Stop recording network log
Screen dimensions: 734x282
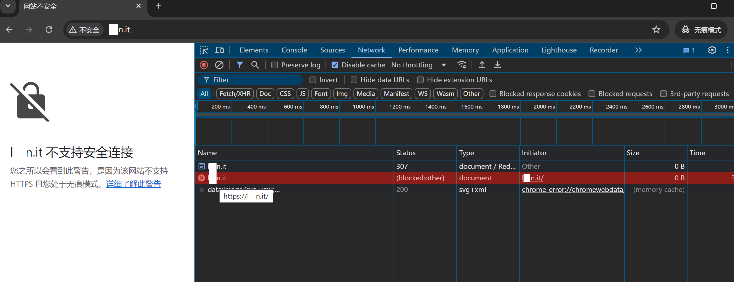pyautogui.click(x=204, y=65)
